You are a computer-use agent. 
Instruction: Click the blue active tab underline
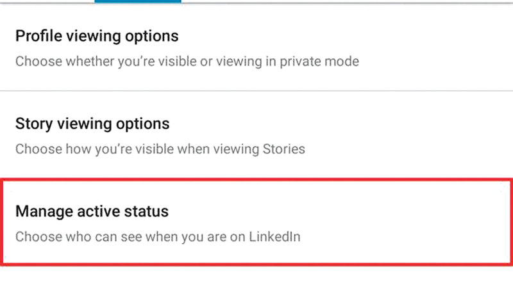click(x=137, y=1)
